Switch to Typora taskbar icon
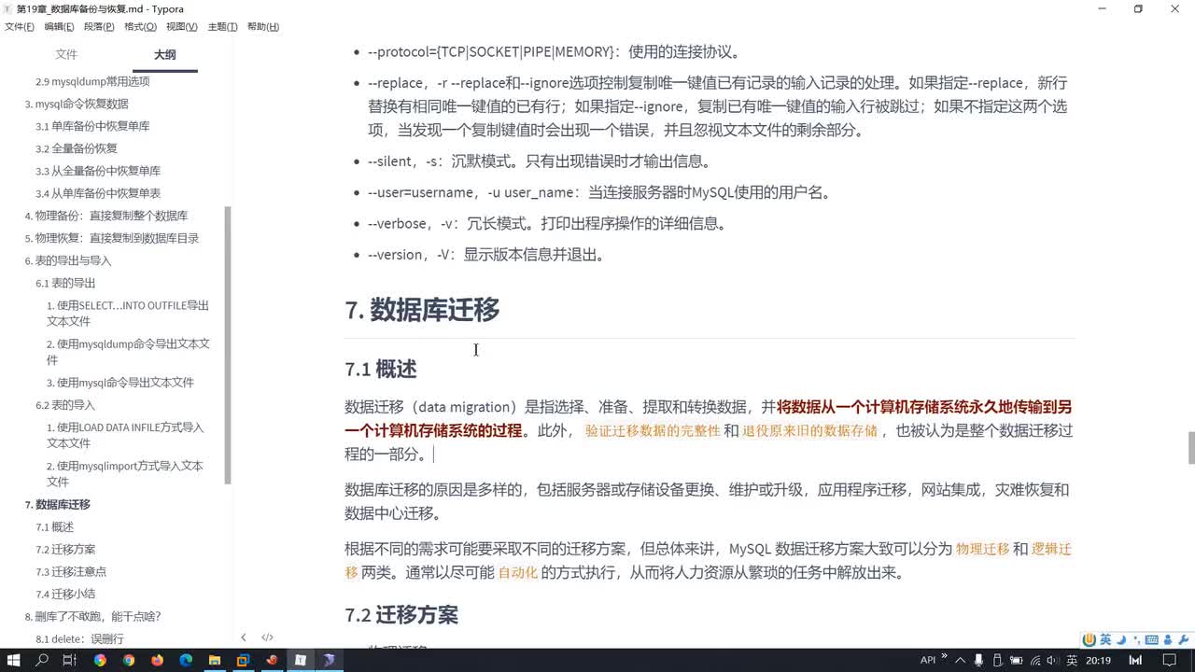Image resolution: width=1195 pixels, height=672 pixels. point(301,660)
